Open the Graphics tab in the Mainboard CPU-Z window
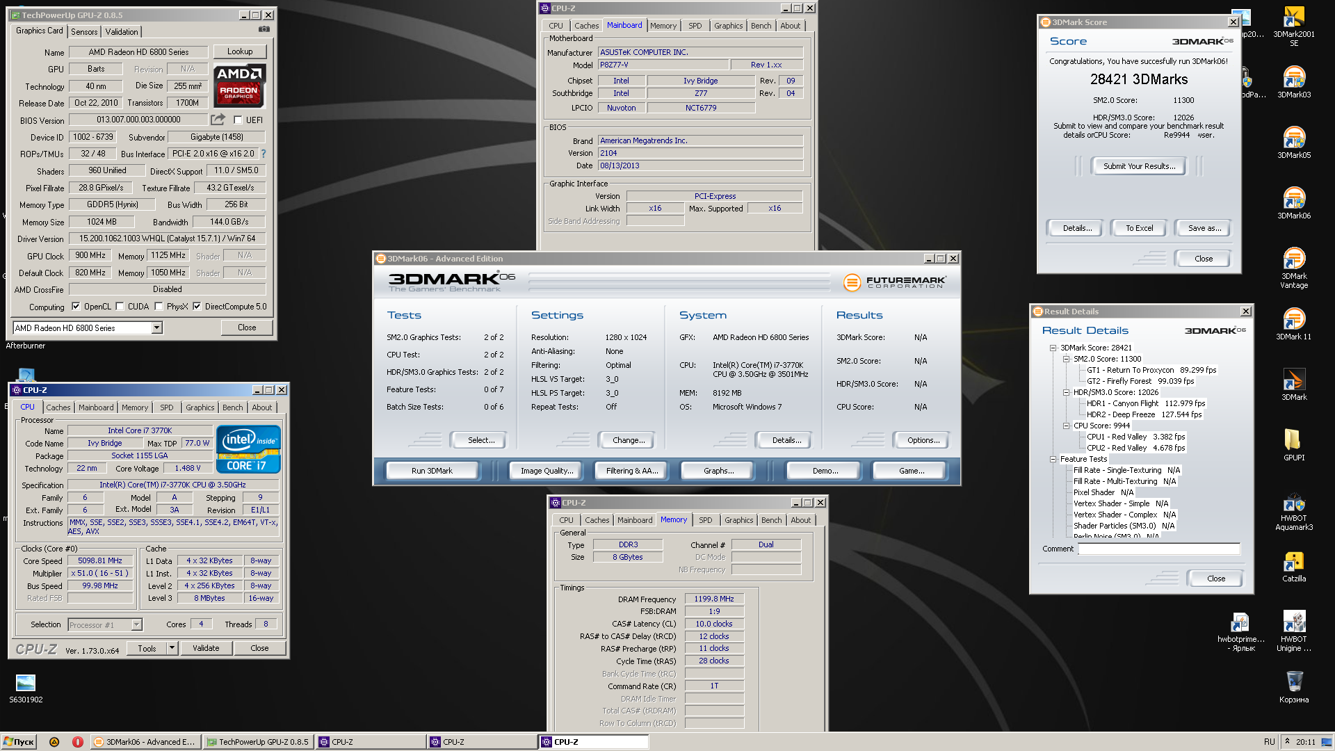The width and height of the screenshot is (1335, 751). pos(728,26)
